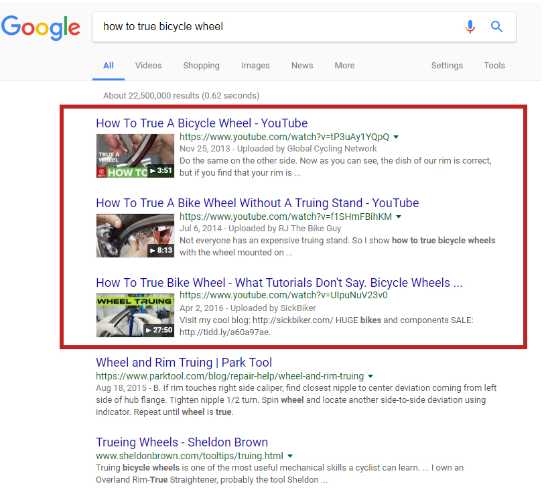Screen dimensions: 544x492
Task: Expand dropdown arrow beside parktool.com URL
Action: tap(370, 377)
